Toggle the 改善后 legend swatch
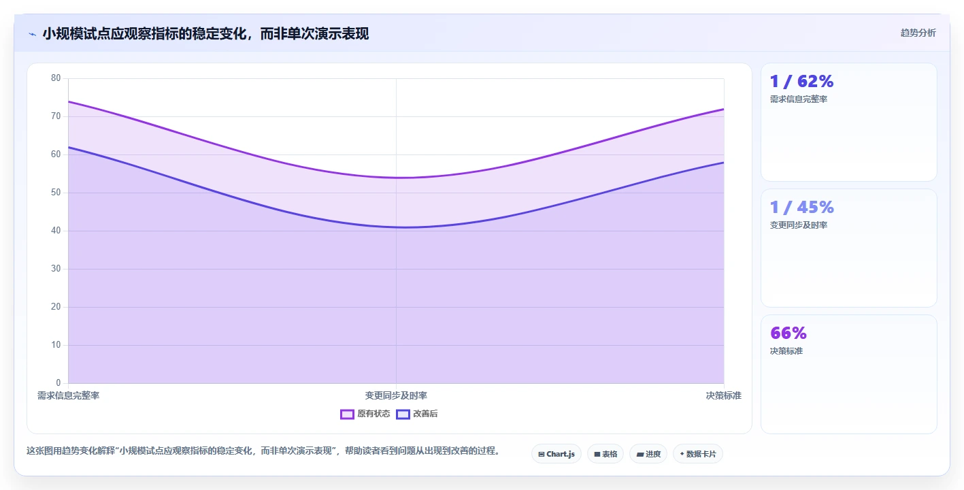The image size is (964, 490). (403, 414)
